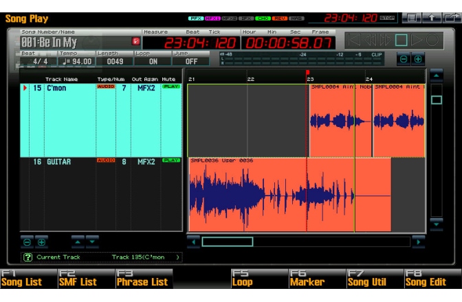The width and height of the screenshot is (462, 302).
Task: Open F6 Marker
Action: pos(318,279)
